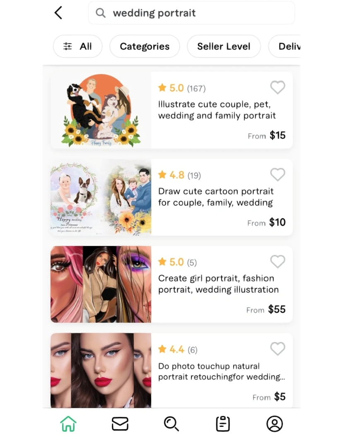Viewport: 343px width, 445px height.
Task: Open the Orders clipboard icon
Action: tap(223, 424)
